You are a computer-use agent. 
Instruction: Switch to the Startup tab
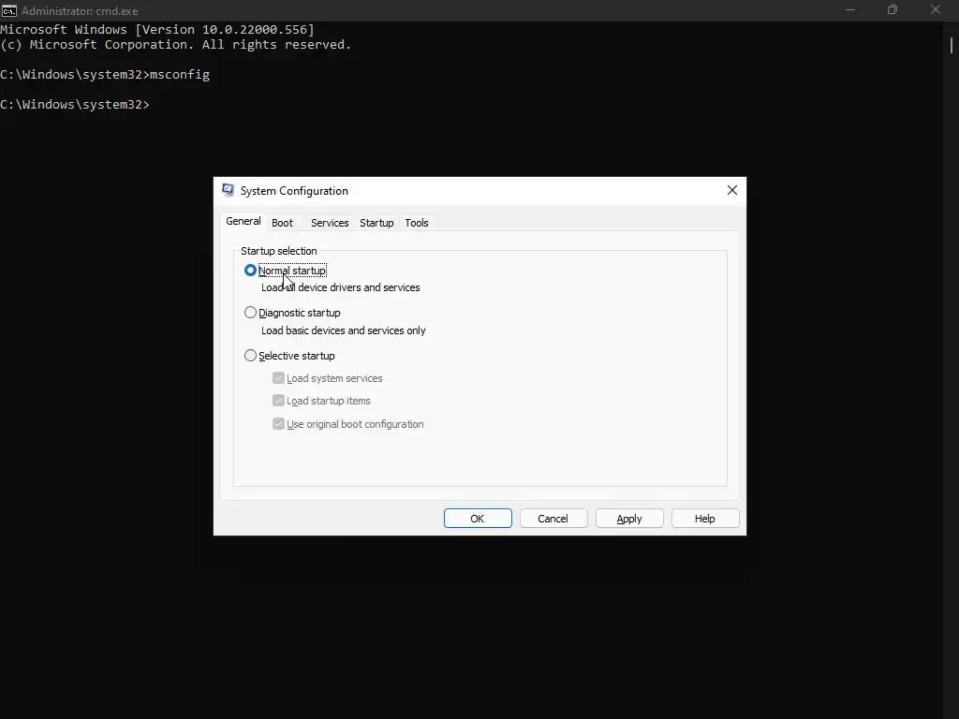click(x=376, y=223)
